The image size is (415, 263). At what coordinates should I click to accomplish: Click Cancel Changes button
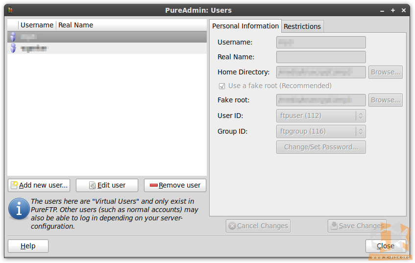[258, 226]
